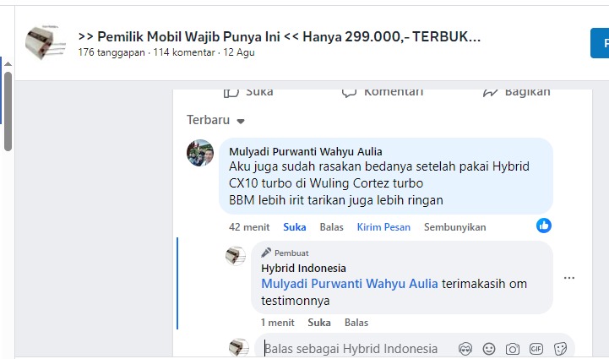This screenshot has width=609, height=359.
Task: Hide the comment with Sembunyikan
Action: pos(454,227)
